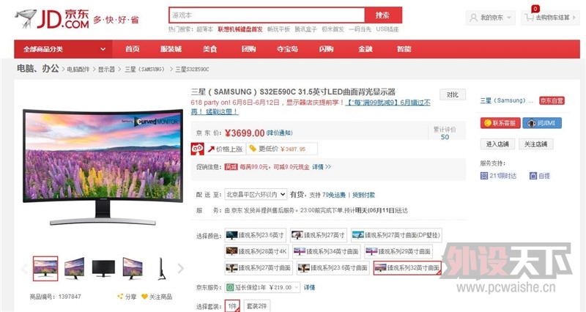
Task: Click 关注店铺 button
Action: pyautogui.click(x=536, y=144)
